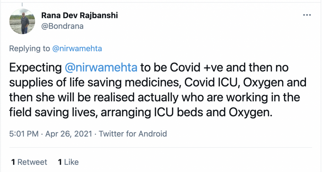Open @nirwamehta in the Replying to line
322x172 pixels.
click(77, 49)
